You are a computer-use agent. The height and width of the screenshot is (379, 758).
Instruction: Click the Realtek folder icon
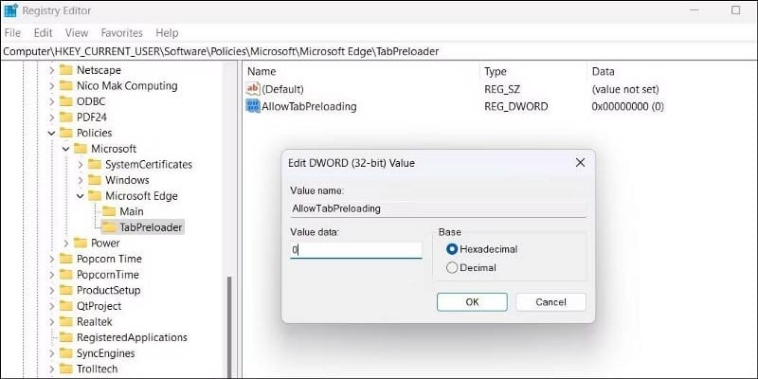(65, 321)
